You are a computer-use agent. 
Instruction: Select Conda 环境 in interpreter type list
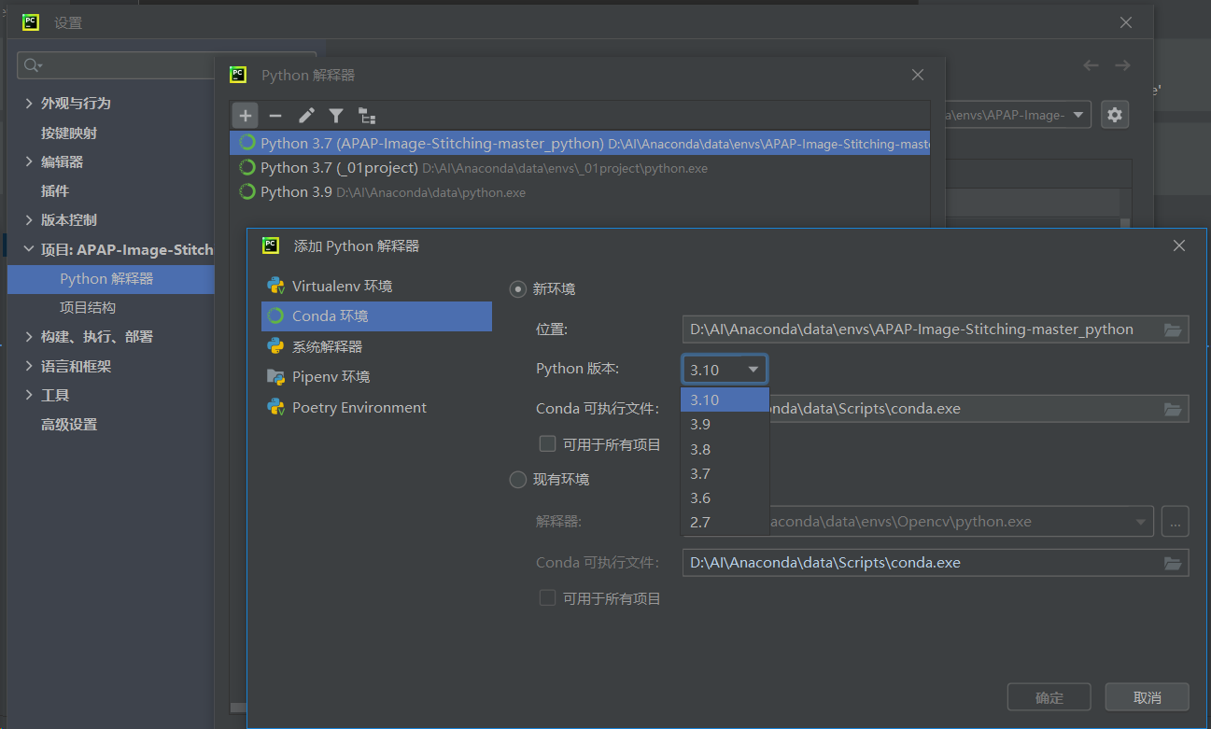[376, 316]
